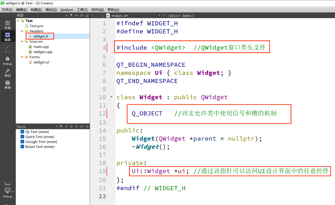
Task: Click ~Widget() destructor on line 16
Action: click(x=151, y=147)
